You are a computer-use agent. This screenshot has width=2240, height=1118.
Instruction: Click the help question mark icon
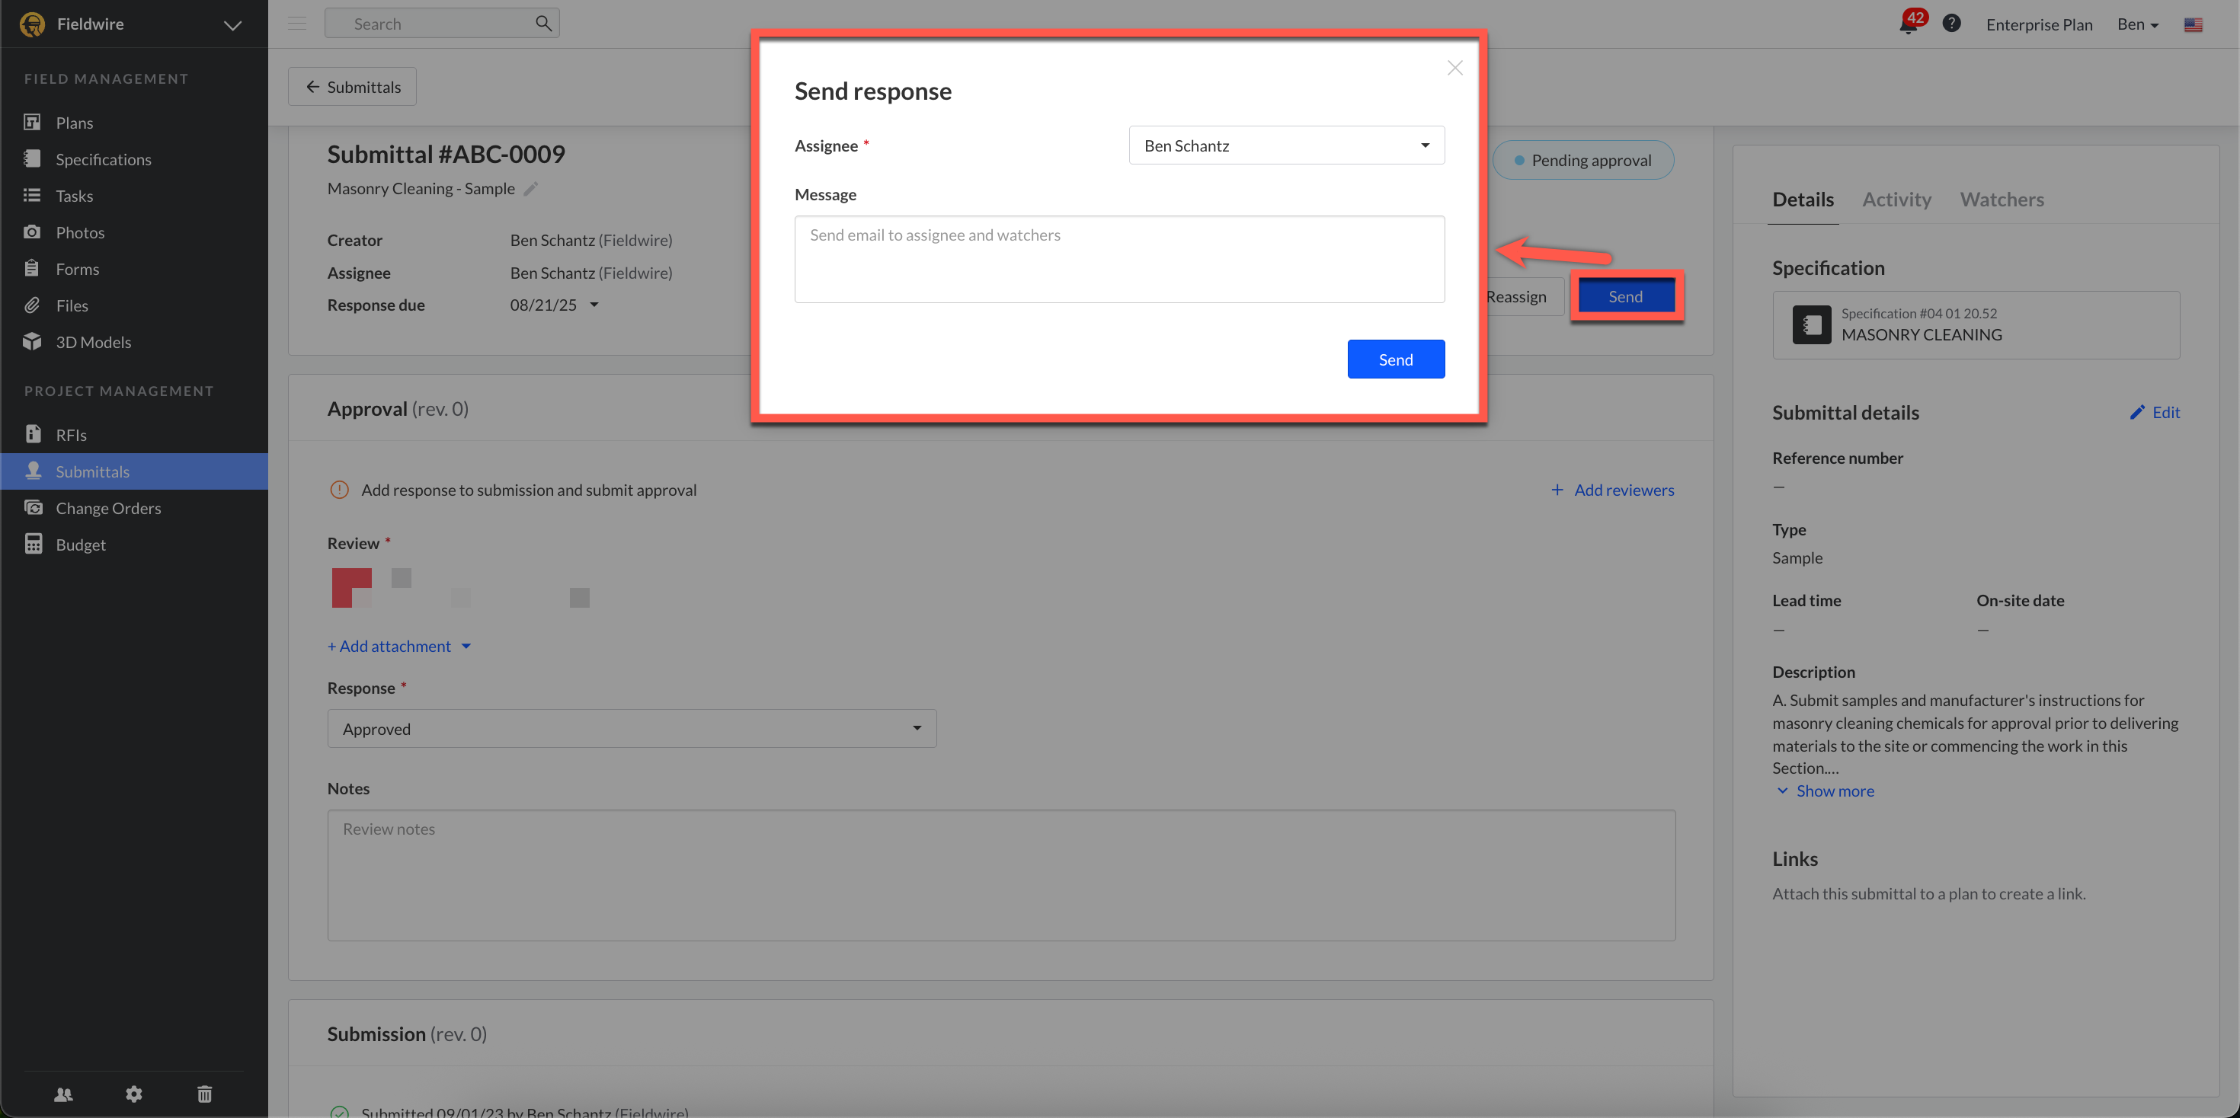(x=1951, y=24)
